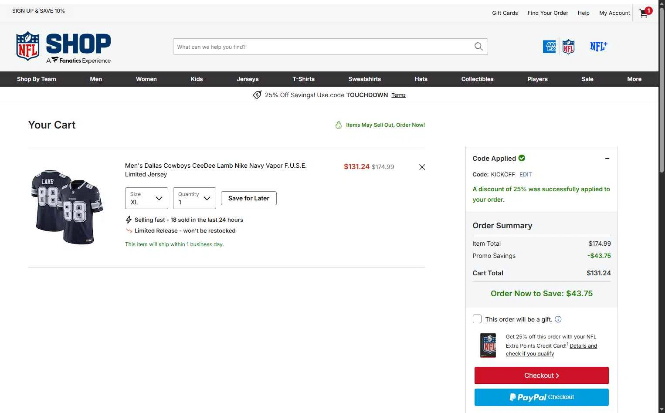This screenshot has height=413, width=665.
Task: Open the Hats menu
Action: (421, 79)
